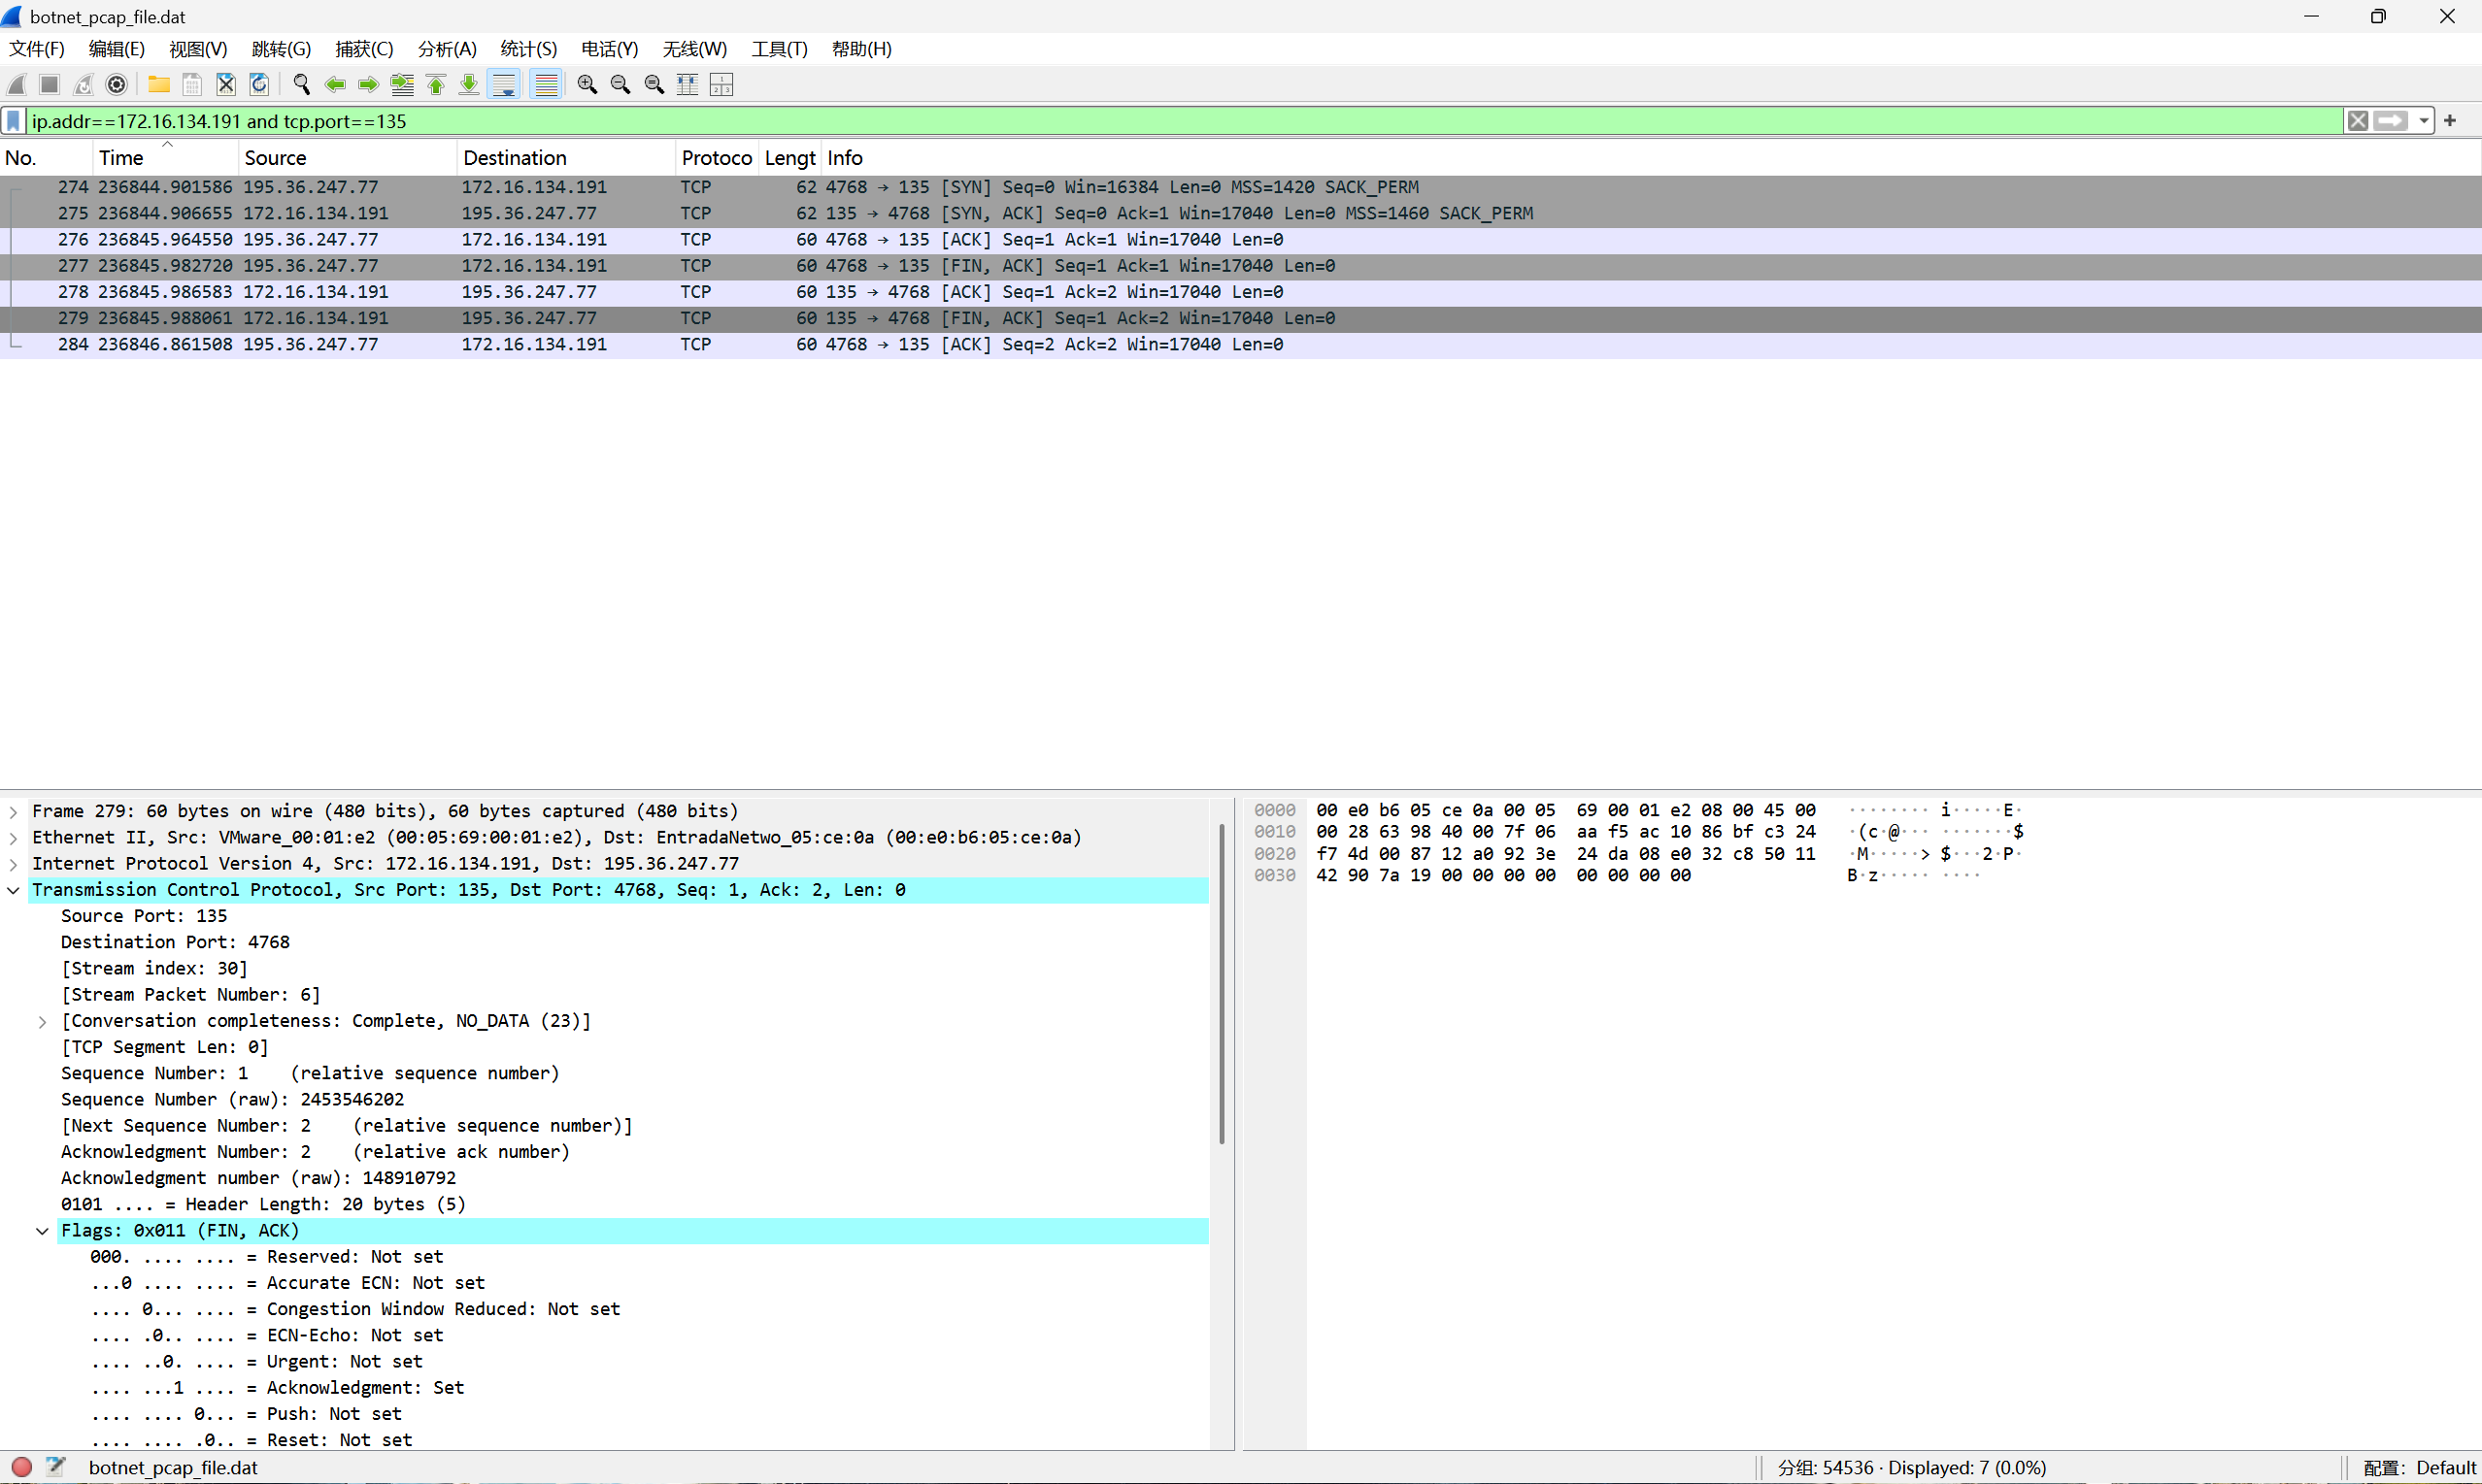Open the 分析(A) menu
This screenshot has width=2482, height=1484.
click(x=446, y=49)
